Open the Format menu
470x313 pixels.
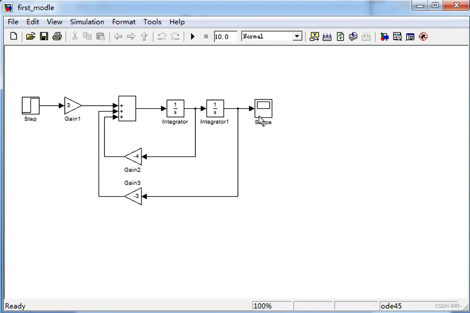(124, 22)
